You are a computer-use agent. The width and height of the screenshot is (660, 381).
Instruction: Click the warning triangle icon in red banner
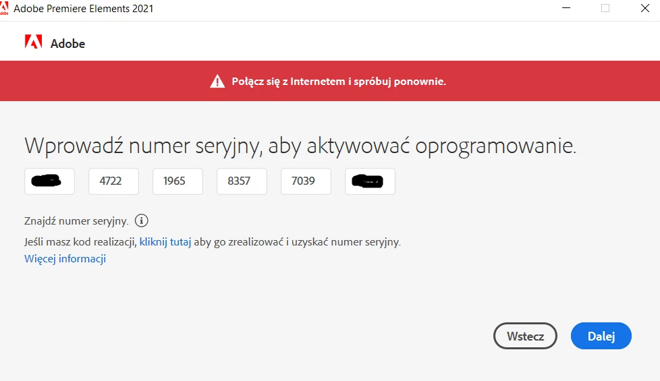coord(217,81)
